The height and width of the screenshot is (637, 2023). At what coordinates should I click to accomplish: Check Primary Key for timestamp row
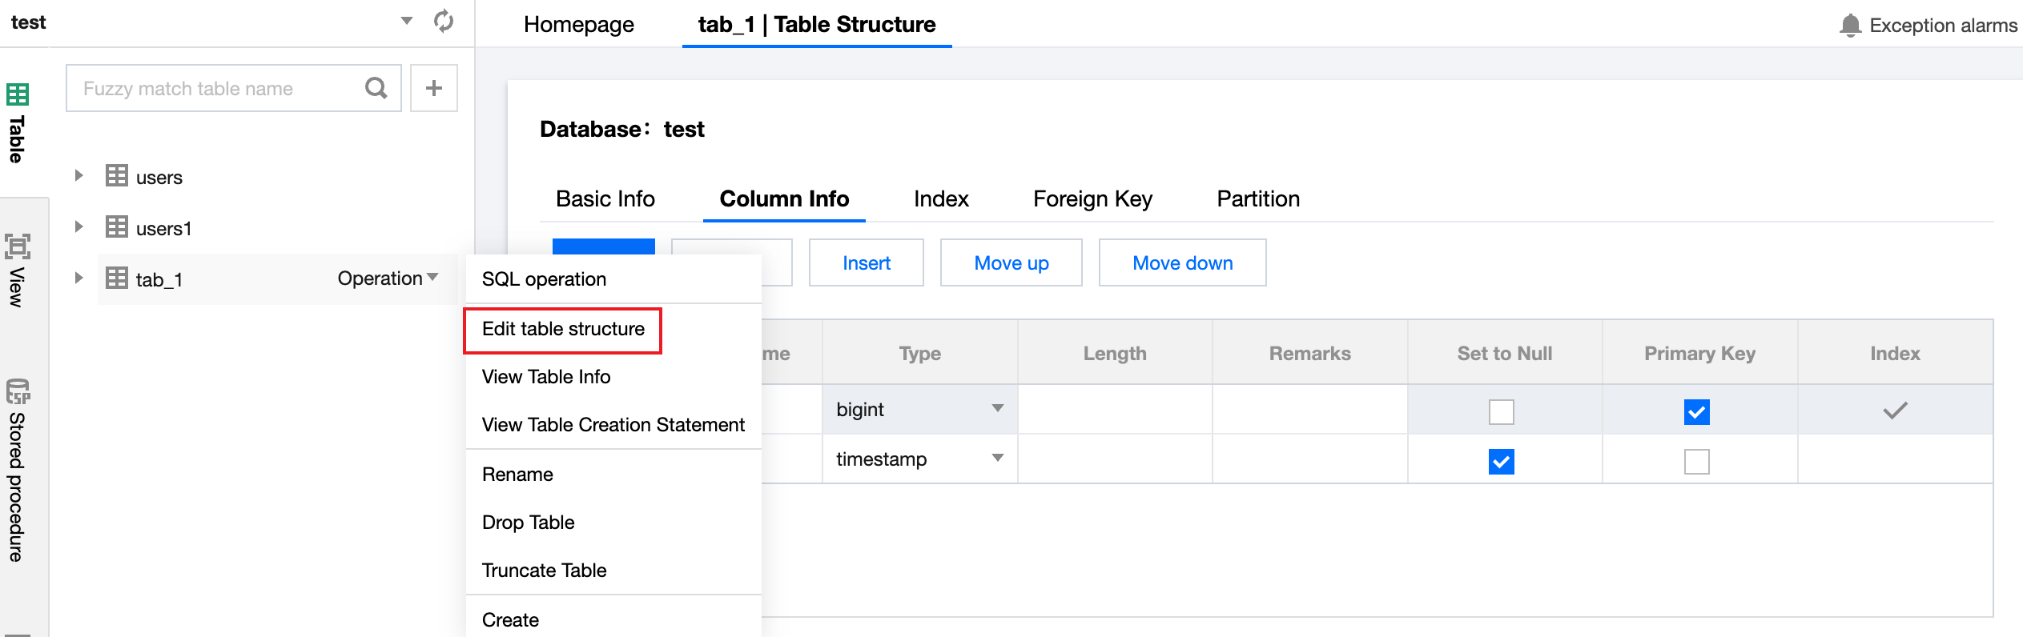[1696, 462]
